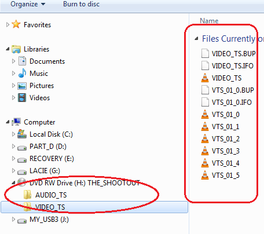264x234 pixels.
Task: Click the VIDEO_TS folder icon in tree
Action: pyautogui.click(x=27, y=207)
